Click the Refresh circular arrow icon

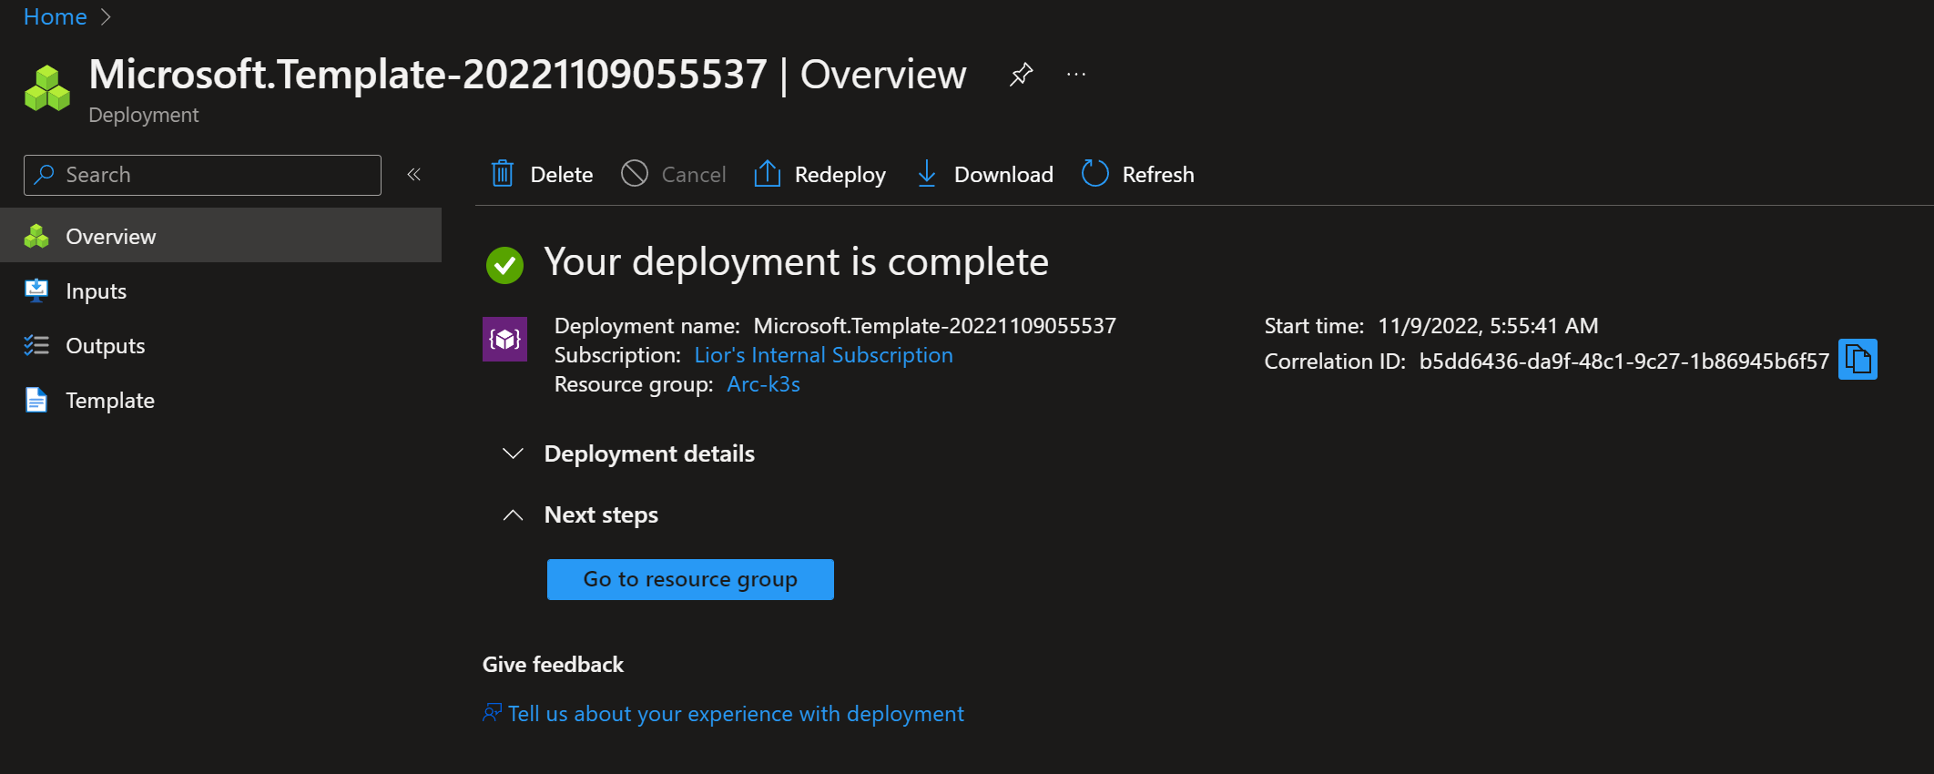point(1094,173)
